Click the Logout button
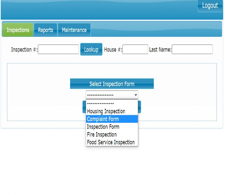 click(210, 6)
